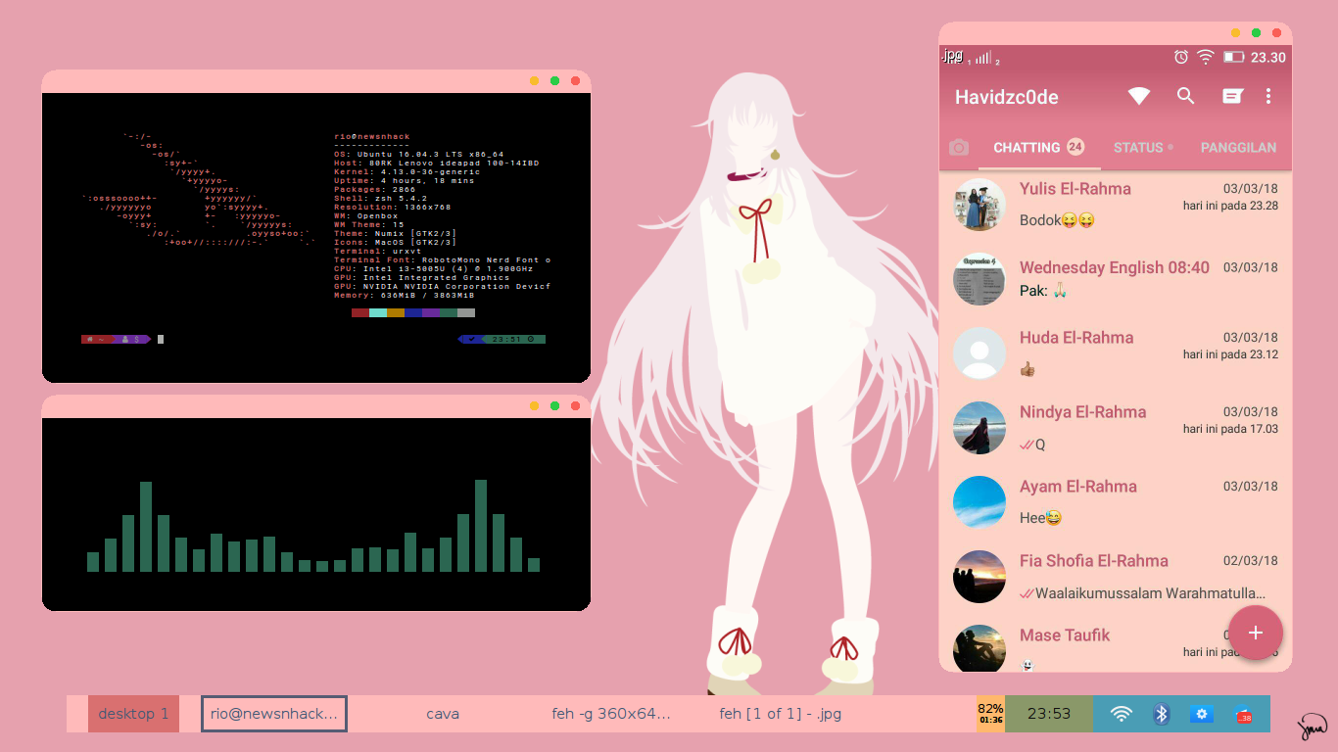Click the 82% battery indicator in panel
The height and width of the screenshot is (752, 1338).
coord(990,714)
